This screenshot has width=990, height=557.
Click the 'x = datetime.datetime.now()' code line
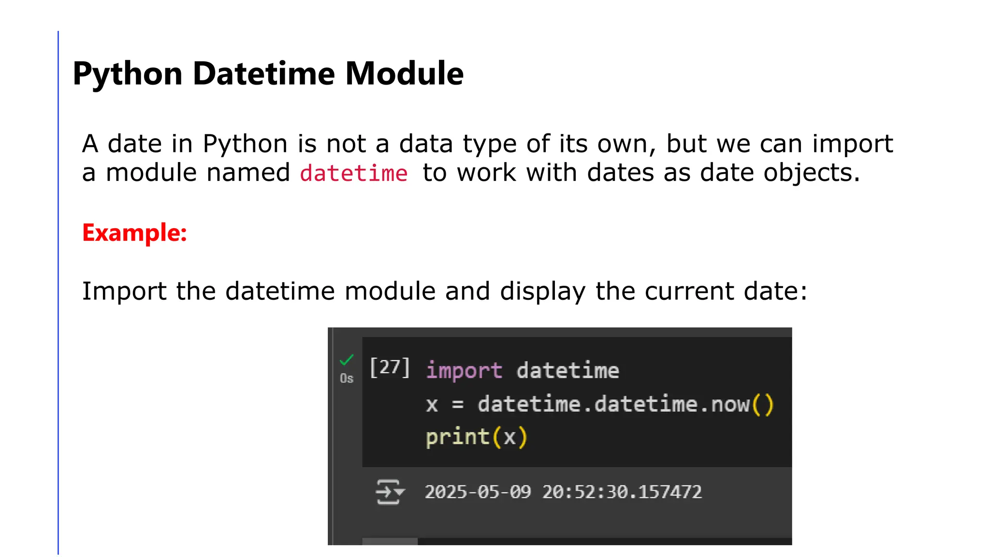(600, 404)
